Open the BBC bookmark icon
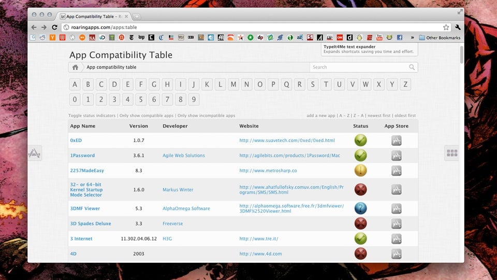Image resolution: width=497 pixels, height=280 pixels. [x=191, y=37]
